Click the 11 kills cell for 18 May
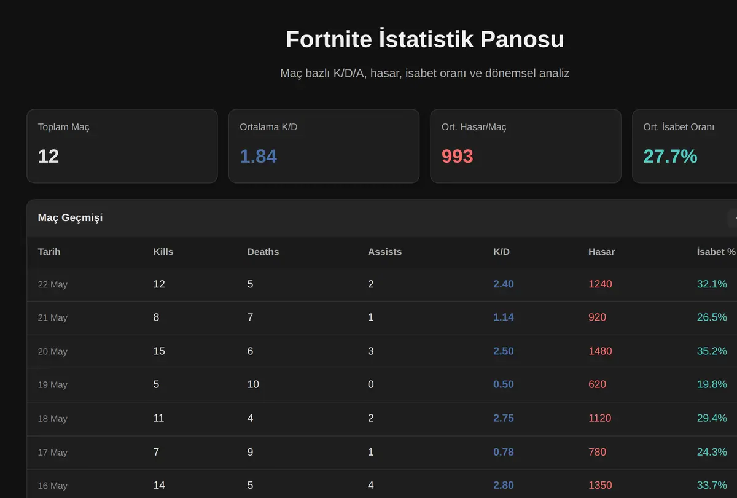Image resolution: width=737 pixels, height=498 pixels. 159,418
